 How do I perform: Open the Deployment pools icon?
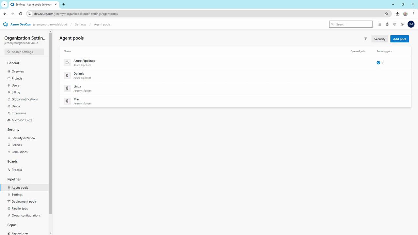point(9,202)
